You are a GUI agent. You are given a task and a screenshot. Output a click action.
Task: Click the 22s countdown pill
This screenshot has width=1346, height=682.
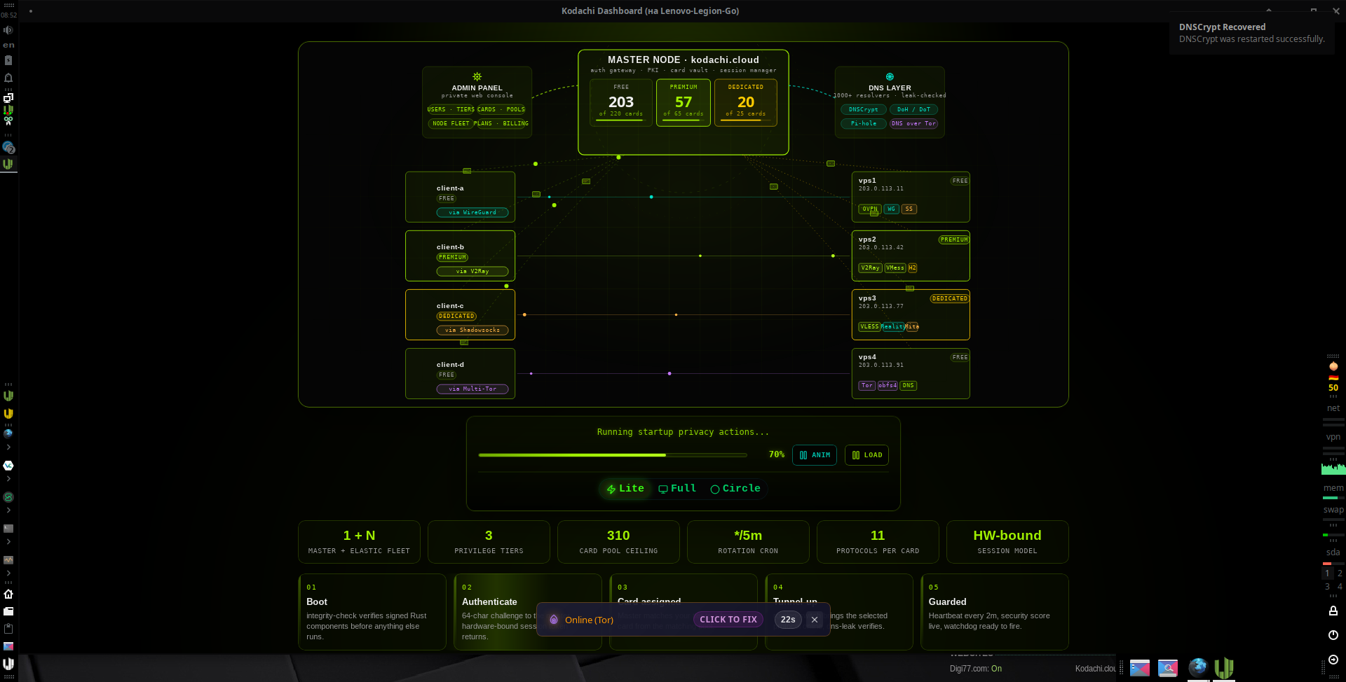point(788,620)
